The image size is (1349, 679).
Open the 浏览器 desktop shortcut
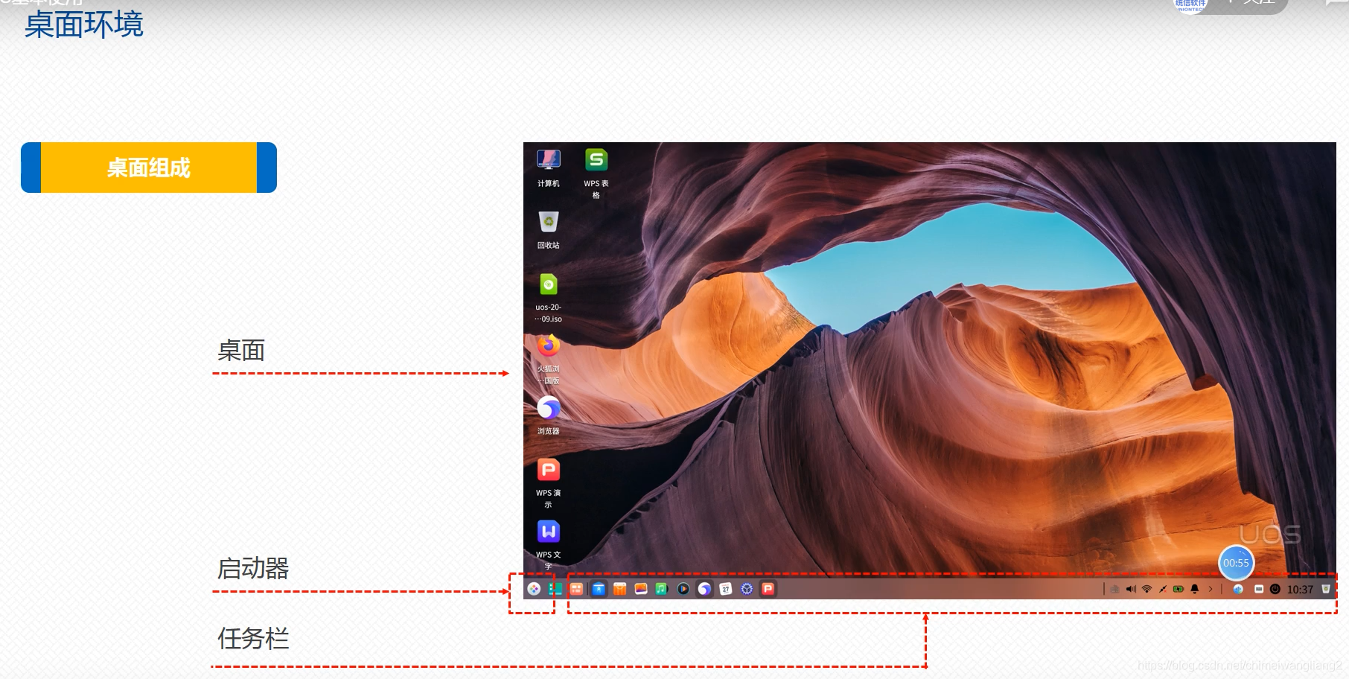(549, 408)
